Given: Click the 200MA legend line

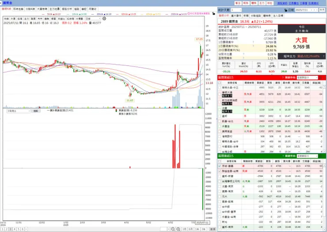Looking at the screenshot, I should coord(176,14).
